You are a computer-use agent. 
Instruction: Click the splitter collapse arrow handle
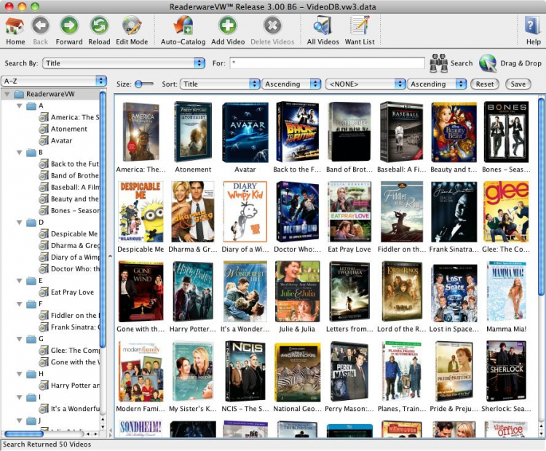(110, 257)
